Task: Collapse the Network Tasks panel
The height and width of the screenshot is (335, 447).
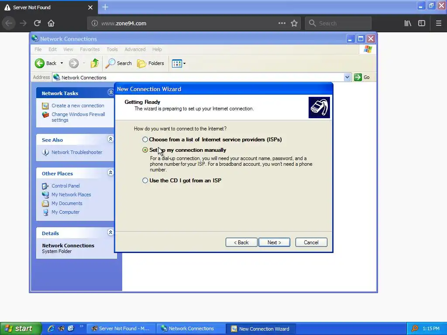Action: click(110, 92)
